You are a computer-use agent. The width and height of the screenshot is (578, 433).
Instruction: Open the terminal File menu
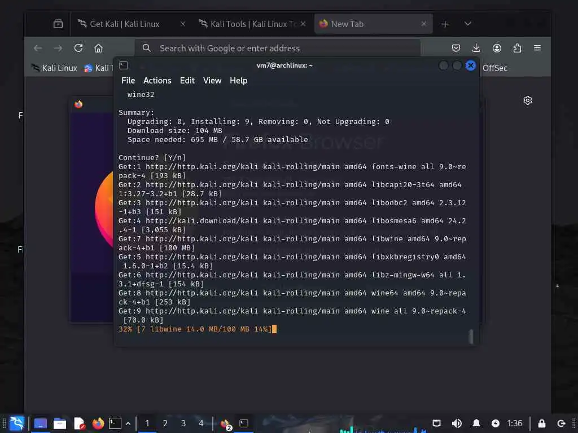click(x=128, y=81)
